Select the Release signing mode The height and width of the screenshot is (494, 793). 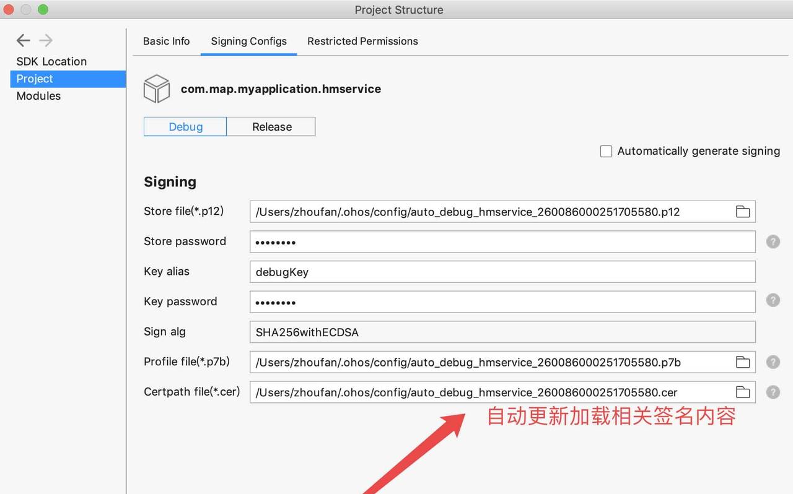[x=271, y=127]
